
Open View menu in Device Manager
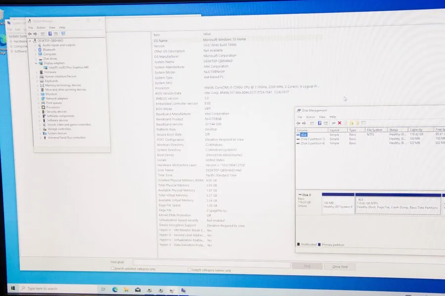(x=52, y=28)
